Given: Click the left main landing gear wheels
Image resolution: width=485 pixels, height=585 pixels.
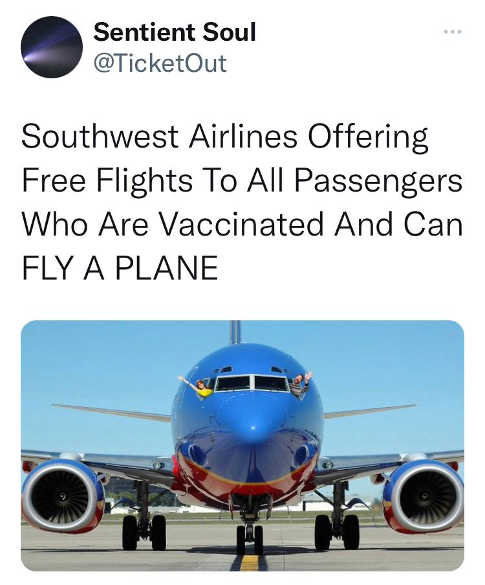Looking at the screenshot, I should 144,531.
